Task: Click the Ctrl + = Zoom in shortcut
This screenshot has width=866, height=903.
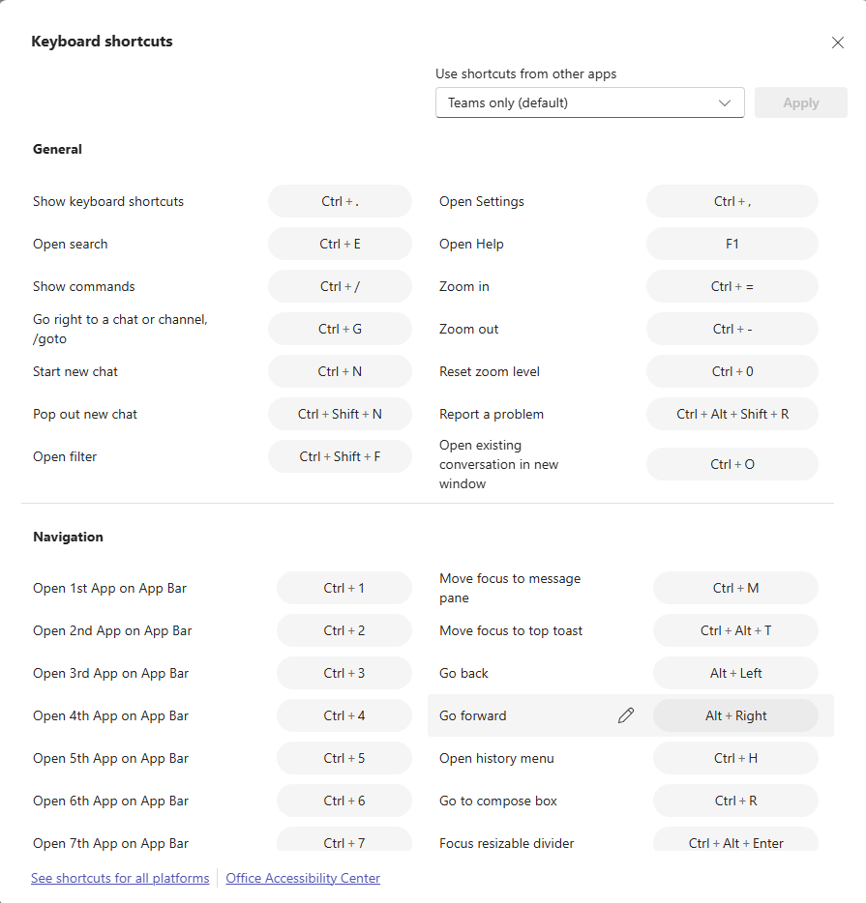Action: click(x=732, y=286)
